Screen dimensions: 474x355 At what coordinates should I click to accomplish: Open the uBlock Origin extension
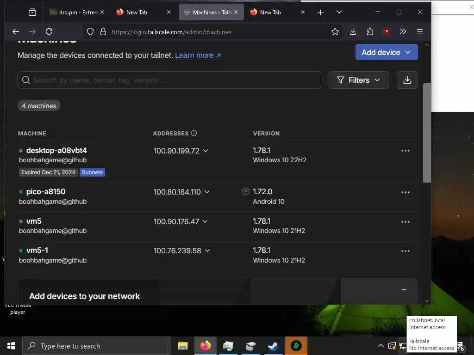coord(387,31)
